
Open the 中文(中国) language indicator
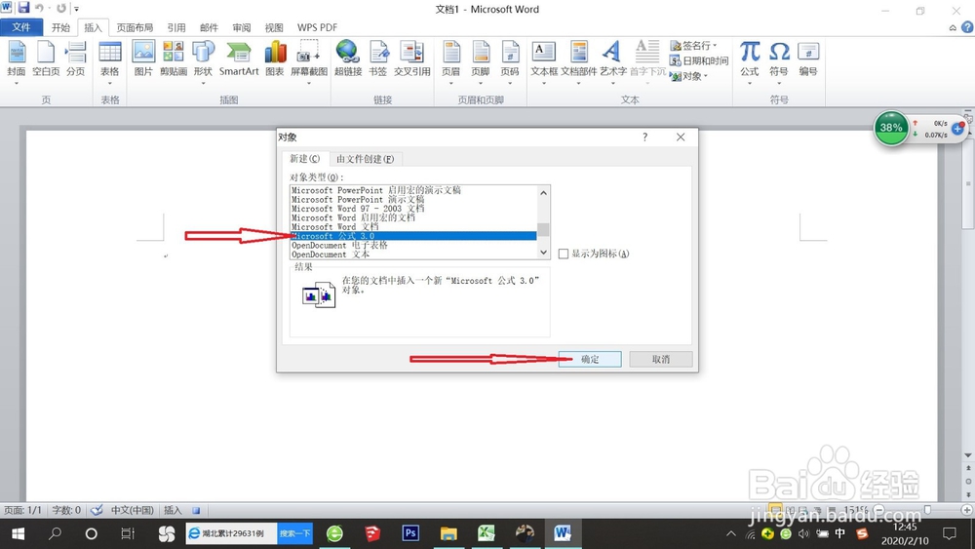[132, 510]
